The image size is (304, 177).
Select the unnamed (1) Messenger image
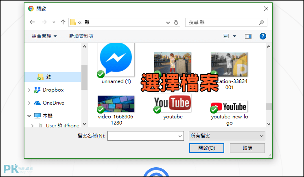click(x=116, y=60)
